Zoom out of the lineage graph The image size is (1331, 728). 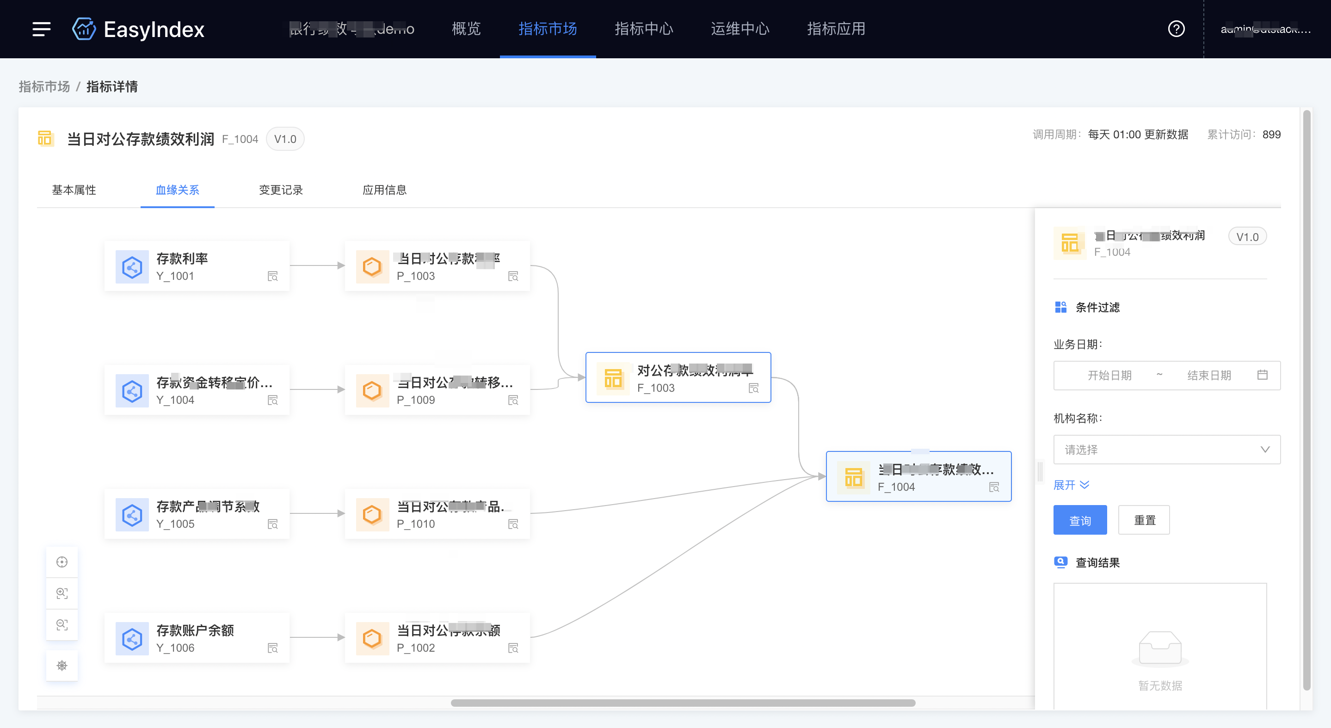(x=62, y=625)
